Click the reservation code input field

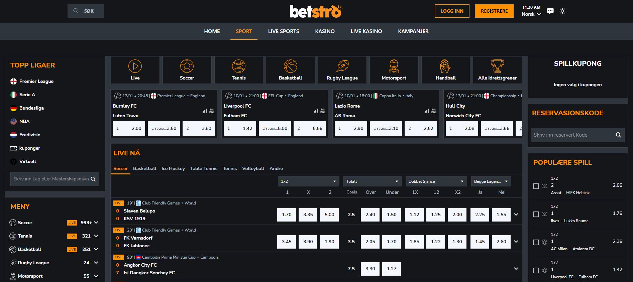click(x=572, y=135)
